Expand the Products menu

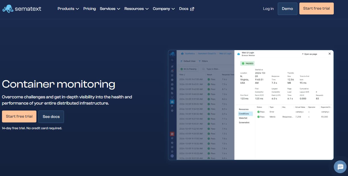(x=68, y=9)
